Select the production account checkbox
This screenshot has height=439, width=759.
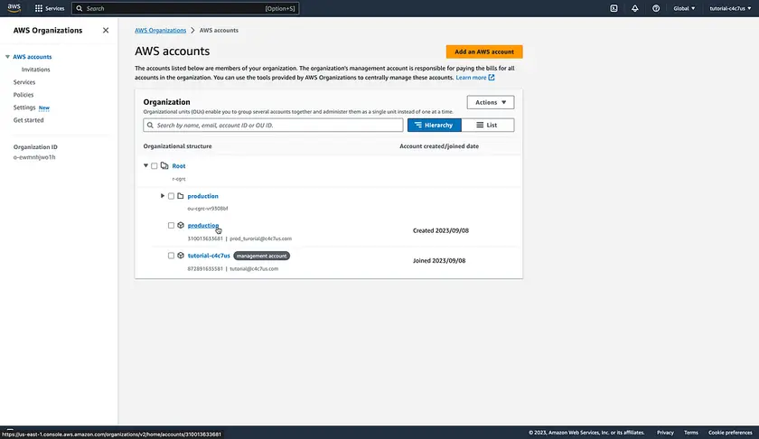(x=171, y=226)
